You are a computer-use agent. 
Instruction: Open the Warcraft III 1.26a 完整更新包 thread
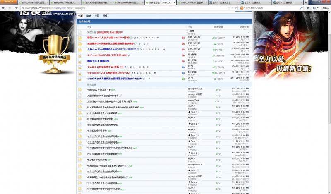[103, 72]
